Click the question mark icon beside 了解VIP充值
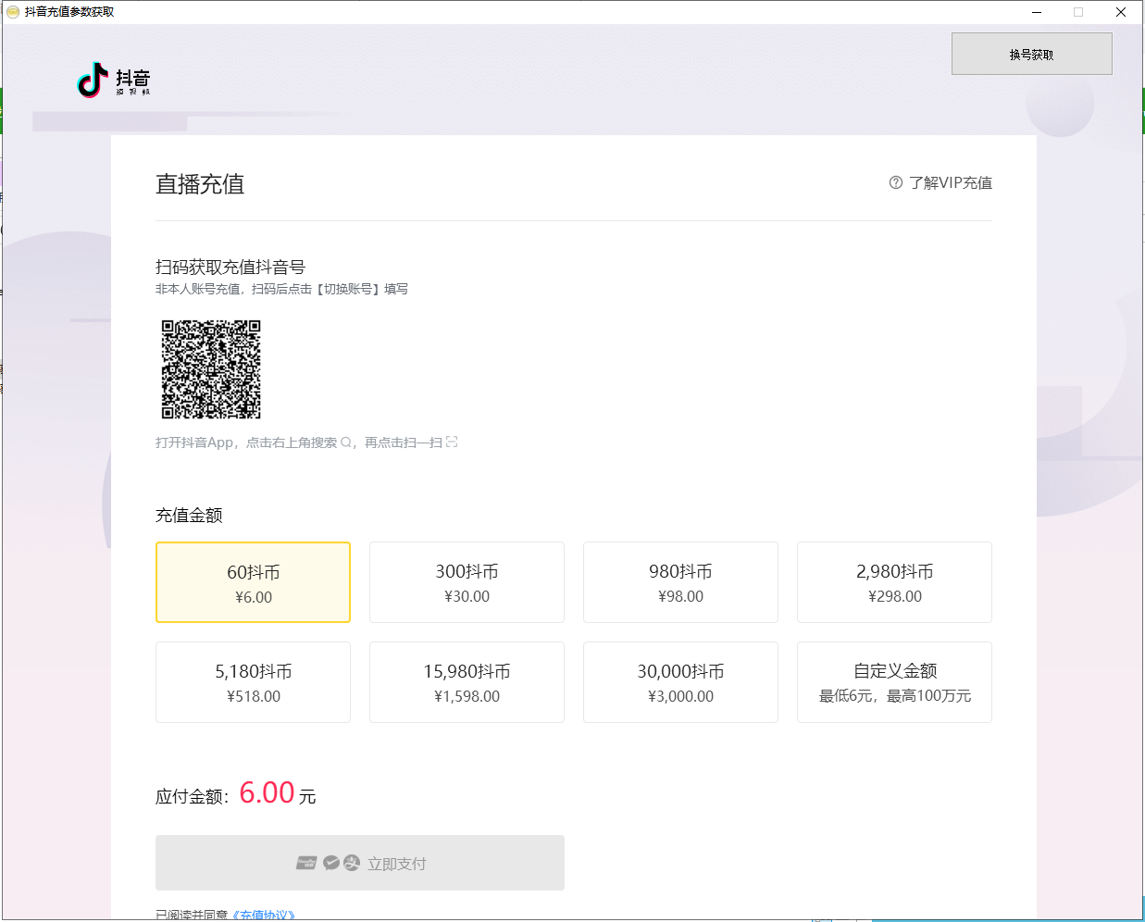The width and height of the screenshot is (1145, 922). coord(896,182)
